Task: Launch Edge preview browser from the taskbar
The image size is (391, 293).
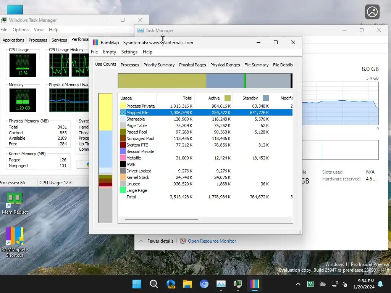Action: pyautogui.click(x=171, y=284)
